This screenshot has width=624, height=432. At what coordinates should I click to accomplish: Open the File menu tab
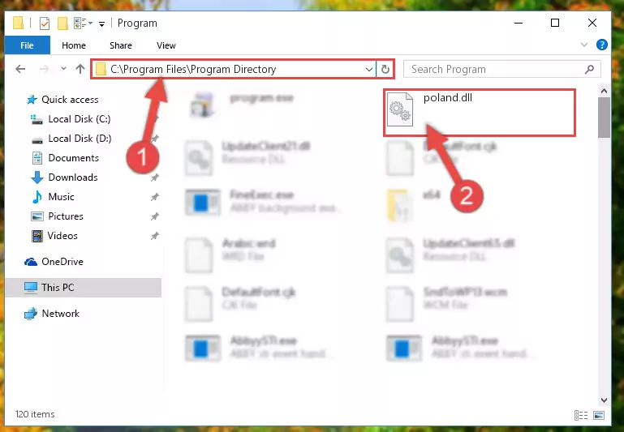coord(27,45)
